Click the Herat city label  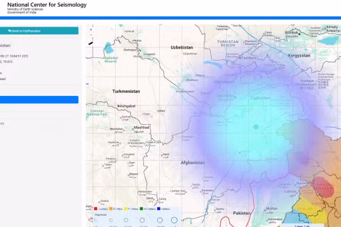[x=166, y=154]
